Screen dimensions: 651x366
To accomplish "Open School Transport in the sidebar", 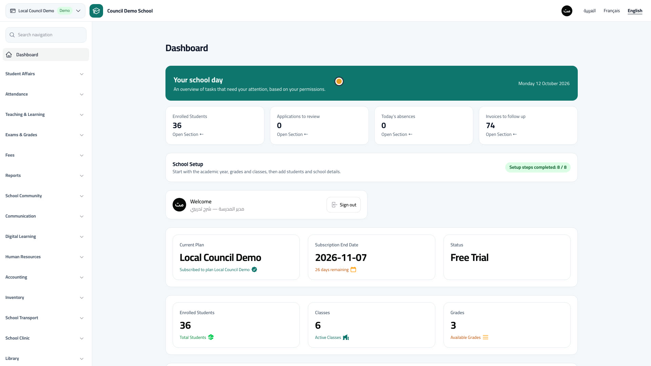I will [46, 318].
